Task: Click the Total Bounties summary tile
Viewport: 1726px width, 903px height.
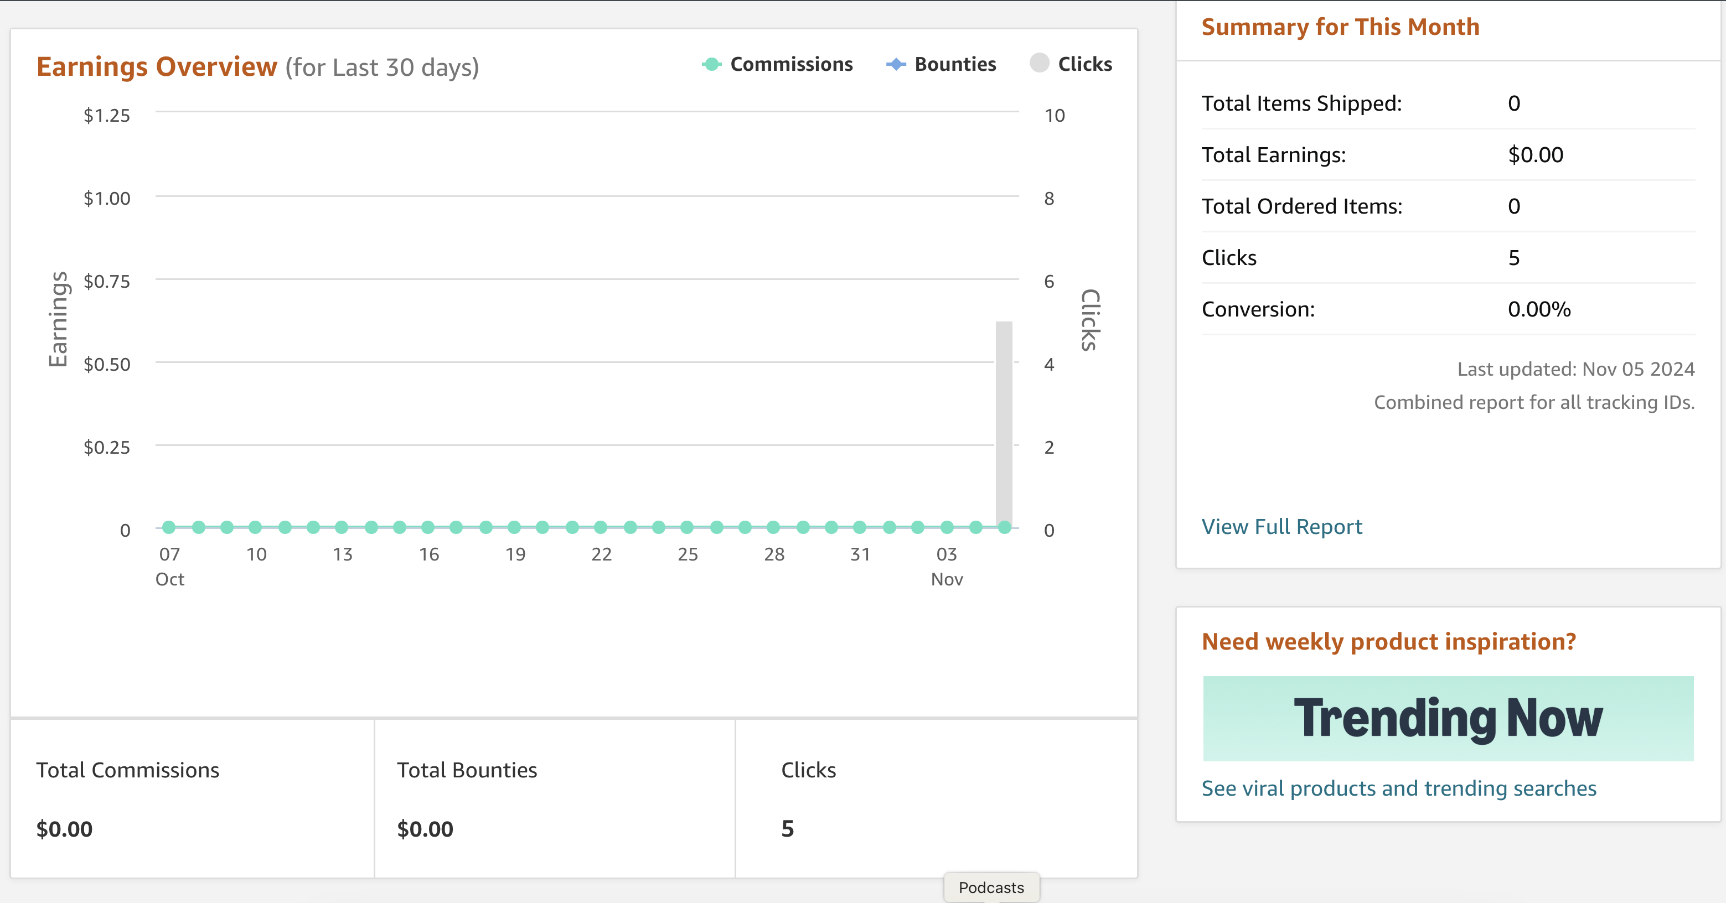Action: (555, 798)
